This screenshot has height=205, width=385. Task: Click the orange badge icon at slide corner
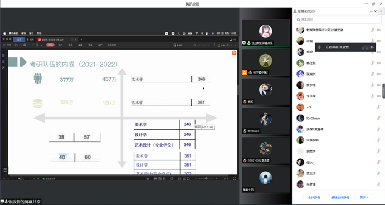(x=234, y=52)
